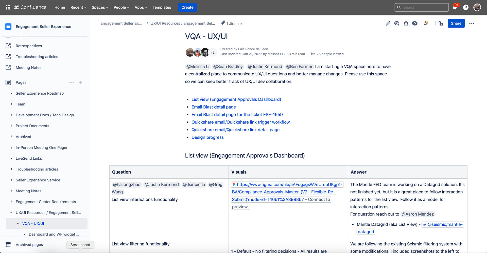The image size is (487, 253).
Task: Click the +3 contributors avatar badge
Action: (x=213, y=53)
